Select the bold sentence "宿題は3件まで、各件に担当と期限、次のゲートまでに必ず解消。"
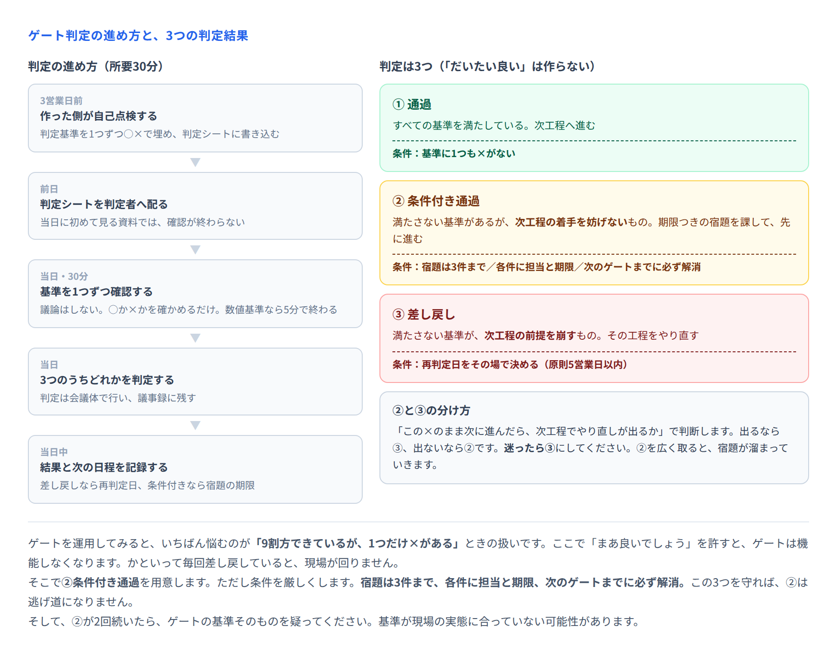The height and width of the screenshot is (659, 837). 525,582
